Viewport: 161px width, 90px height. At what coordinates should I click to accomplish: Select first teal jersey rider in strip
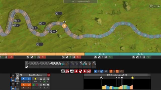pos(63,63)
